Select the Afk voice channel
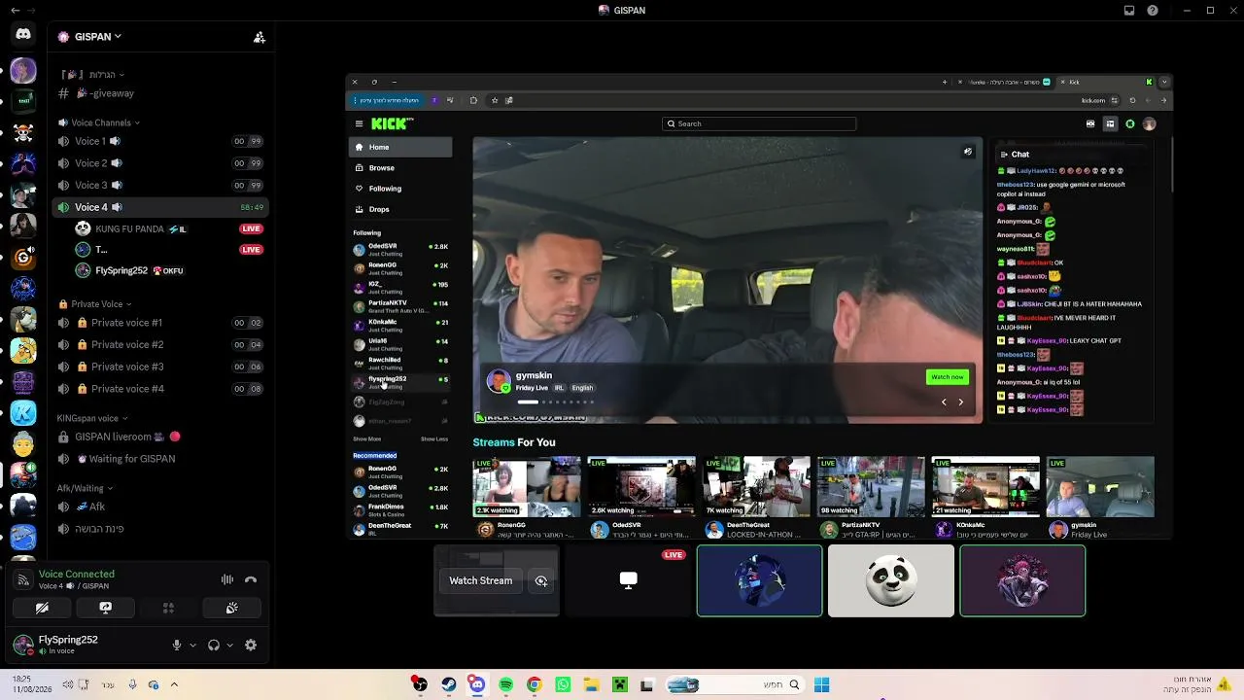 pyautogui.click(x=158, y=507)
